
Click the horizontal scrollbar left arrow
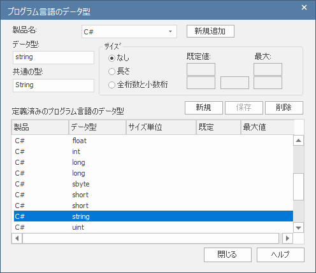(17, 238)
